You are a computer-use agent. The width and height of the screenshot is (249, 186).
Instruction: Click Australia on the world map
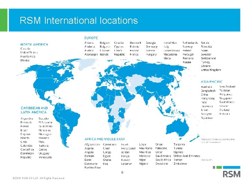178,128
